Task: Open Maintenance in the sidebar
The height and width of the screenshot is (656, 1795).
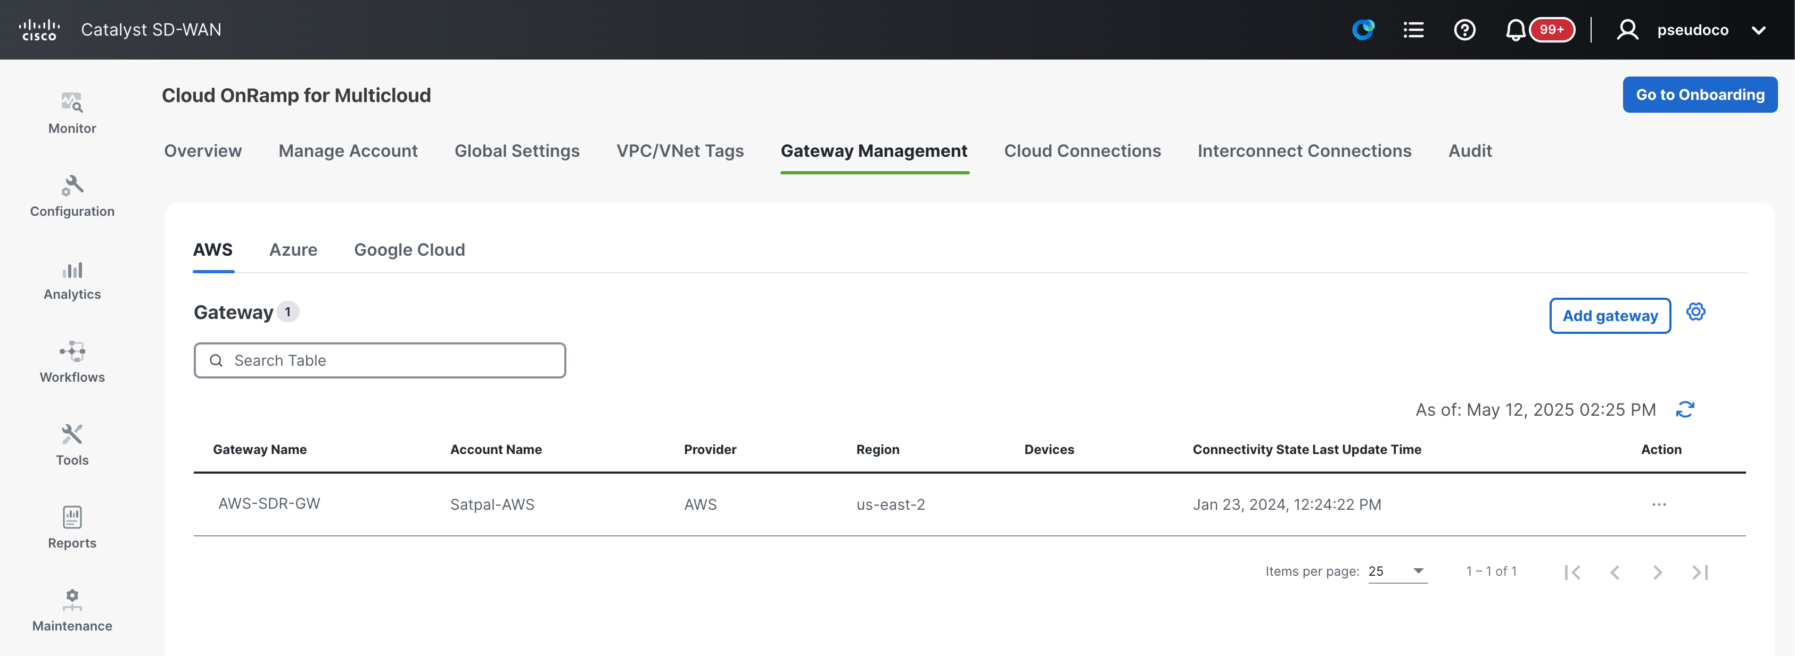Action: (72, 610)
